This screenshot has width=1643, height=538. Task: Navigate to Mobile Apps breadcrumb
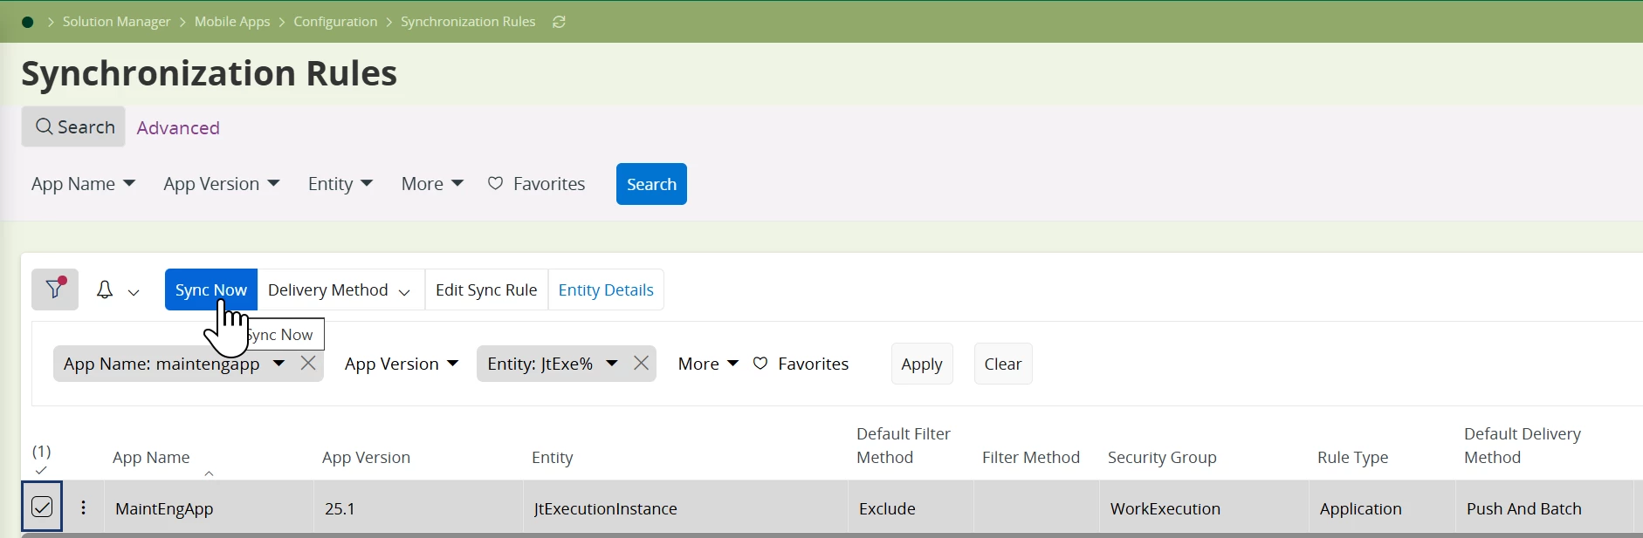point(232,22)
